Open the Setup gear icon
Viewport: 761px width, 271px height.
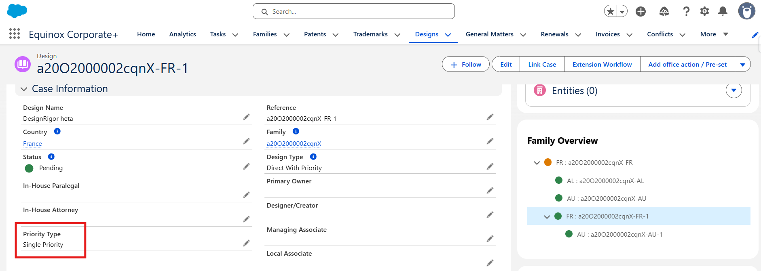[704, 11]
